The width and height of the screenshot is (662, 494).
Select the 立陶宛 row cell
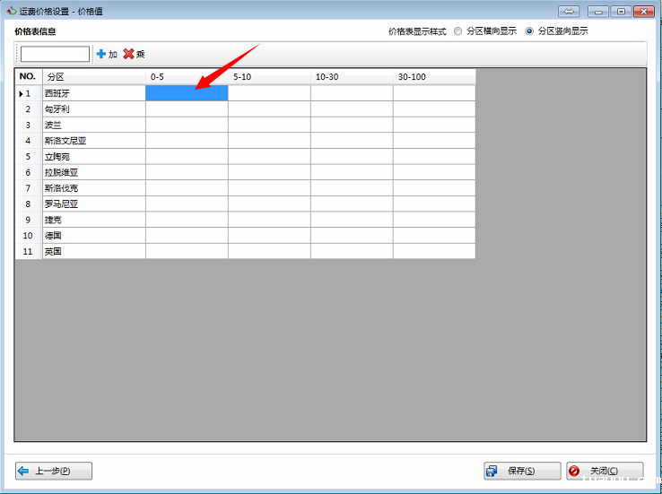pos(93,157)
